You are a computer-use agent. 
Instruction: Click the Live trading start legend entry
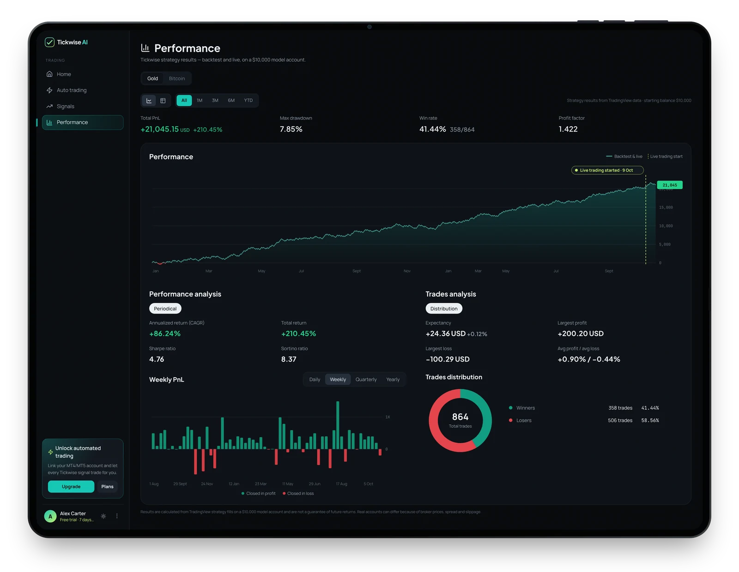click(x=665, y=157)
